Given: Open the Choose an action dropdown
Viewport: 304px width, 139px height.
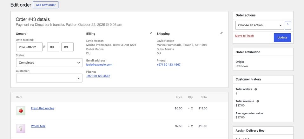Looking at the screenshot, I should coord(260,25).
